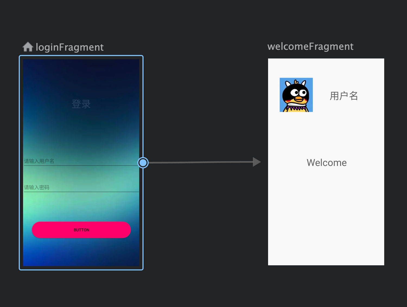The height and width of the screenshot is (307, 407).
Task: Click the penguin avatar image in welcomeFragment
Action: [296, 95]
